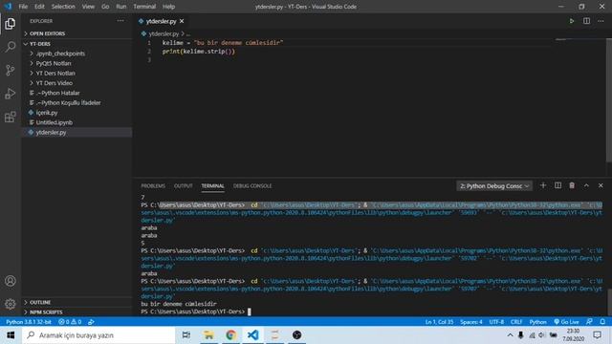
Task: Open the Run and Debug view
Action: 11,94
